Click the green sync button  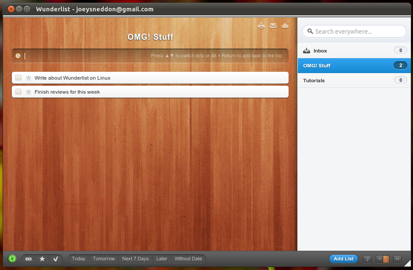point(12,259)
